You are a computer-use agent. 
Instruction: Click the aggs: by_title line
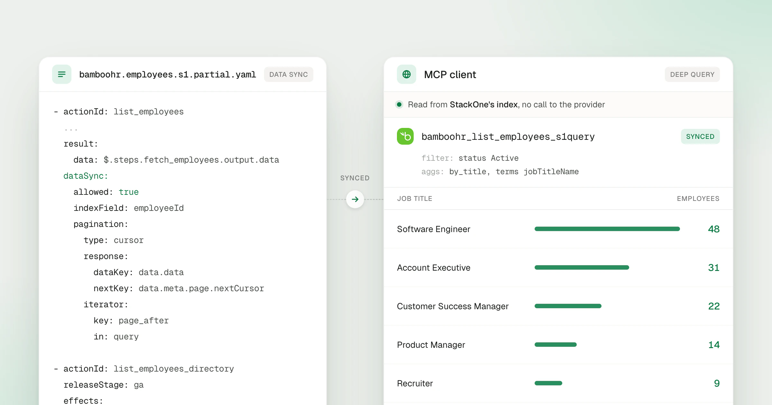click(x=500, y=171)
